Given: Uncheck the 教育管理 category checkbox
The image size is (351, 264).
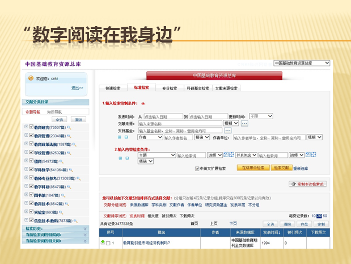Looking at the screenshot, I should tap(31, 136).
